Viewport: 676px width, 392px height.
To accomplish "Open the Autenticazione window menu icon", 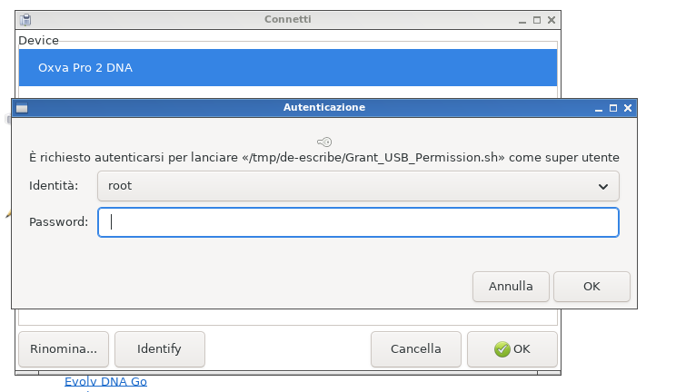I will pos(22,107).
